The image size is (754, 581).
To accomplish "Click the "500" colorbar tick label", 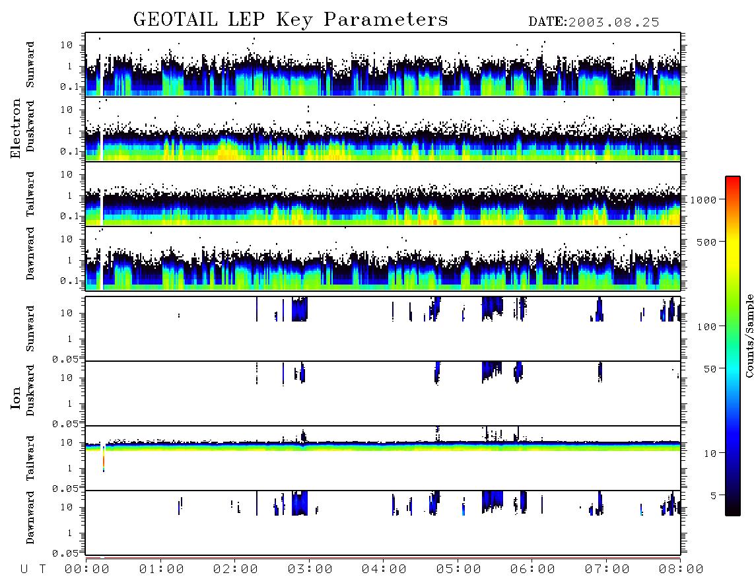I will (707, 242).
